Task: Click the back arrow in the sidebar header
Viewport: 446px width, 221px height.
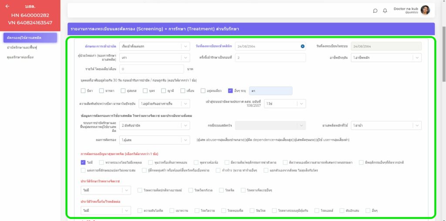Action: point(7,6)
